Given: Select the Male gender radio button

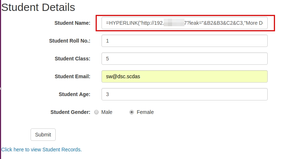Looking at the screenshot, I should [x=96, y=112].
